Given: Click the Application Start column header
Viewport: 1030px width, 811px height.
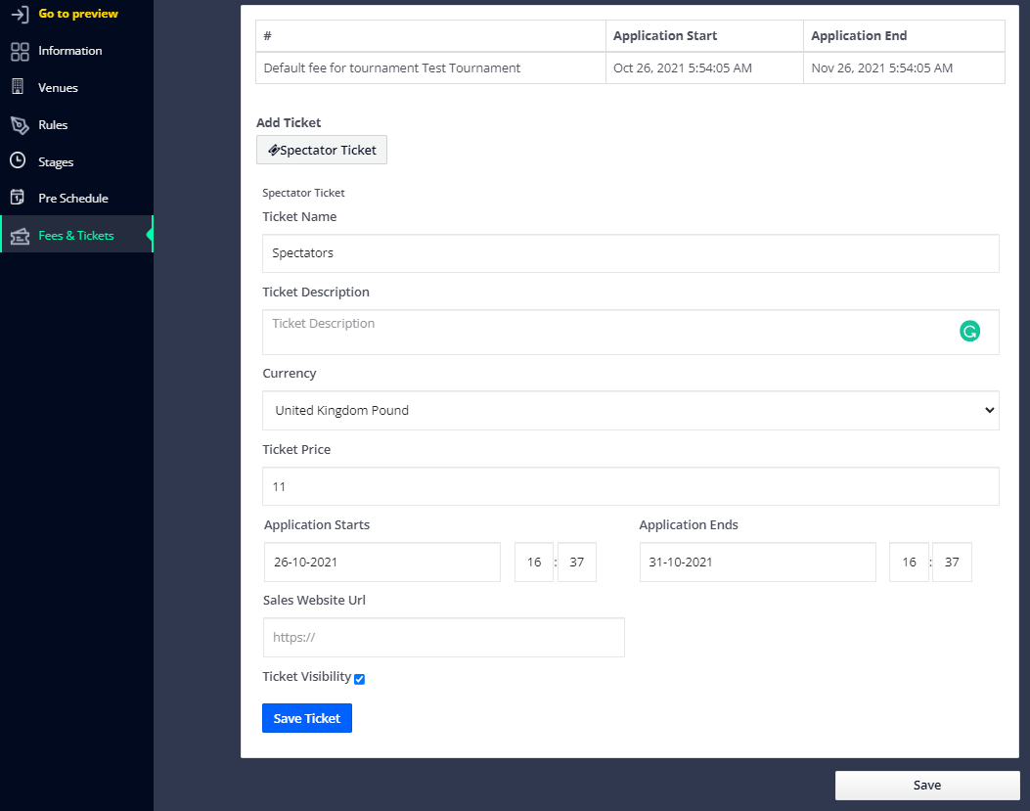Looking at the screenshot, I should (x=704, y=36).
